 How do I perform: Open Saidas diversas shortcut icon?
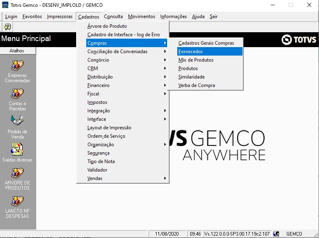tap(17, 149)
